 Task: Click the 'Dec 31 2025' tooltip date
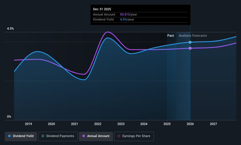click(x=102, y=9)
